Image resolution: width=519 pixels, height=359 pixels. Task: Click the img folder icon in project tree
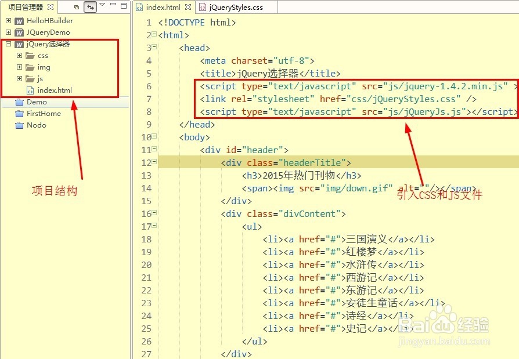(x=31, y=67)
